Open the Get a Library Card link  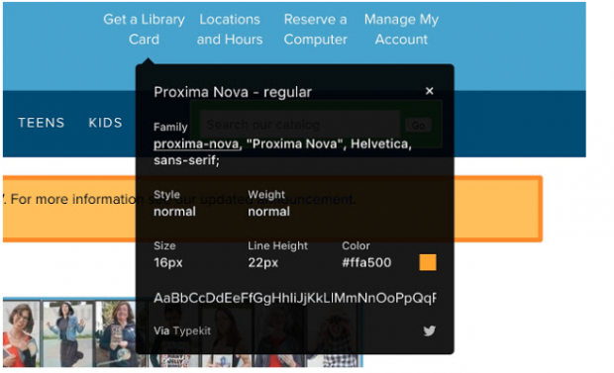click(x=145, y=30)
